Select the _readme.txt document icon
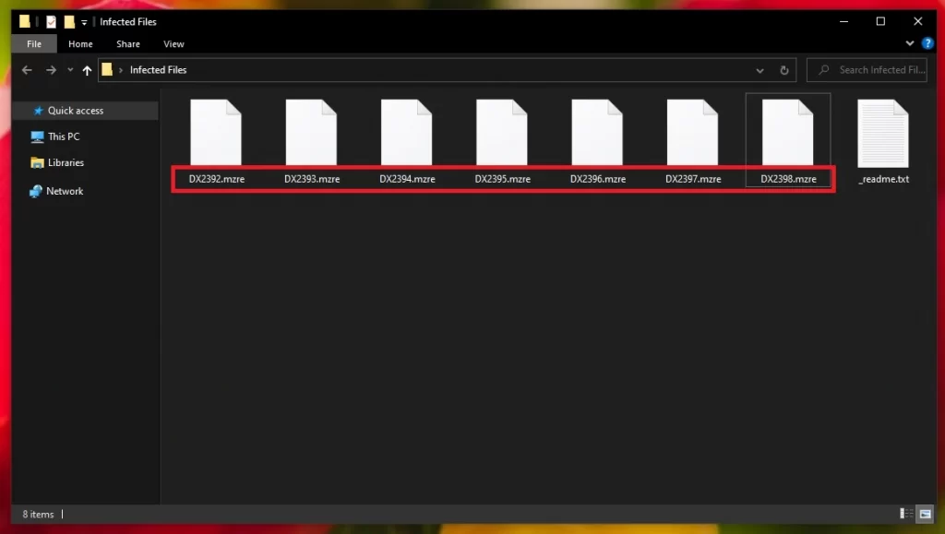This screenshot has width=945, height=534. pos(883,133)
